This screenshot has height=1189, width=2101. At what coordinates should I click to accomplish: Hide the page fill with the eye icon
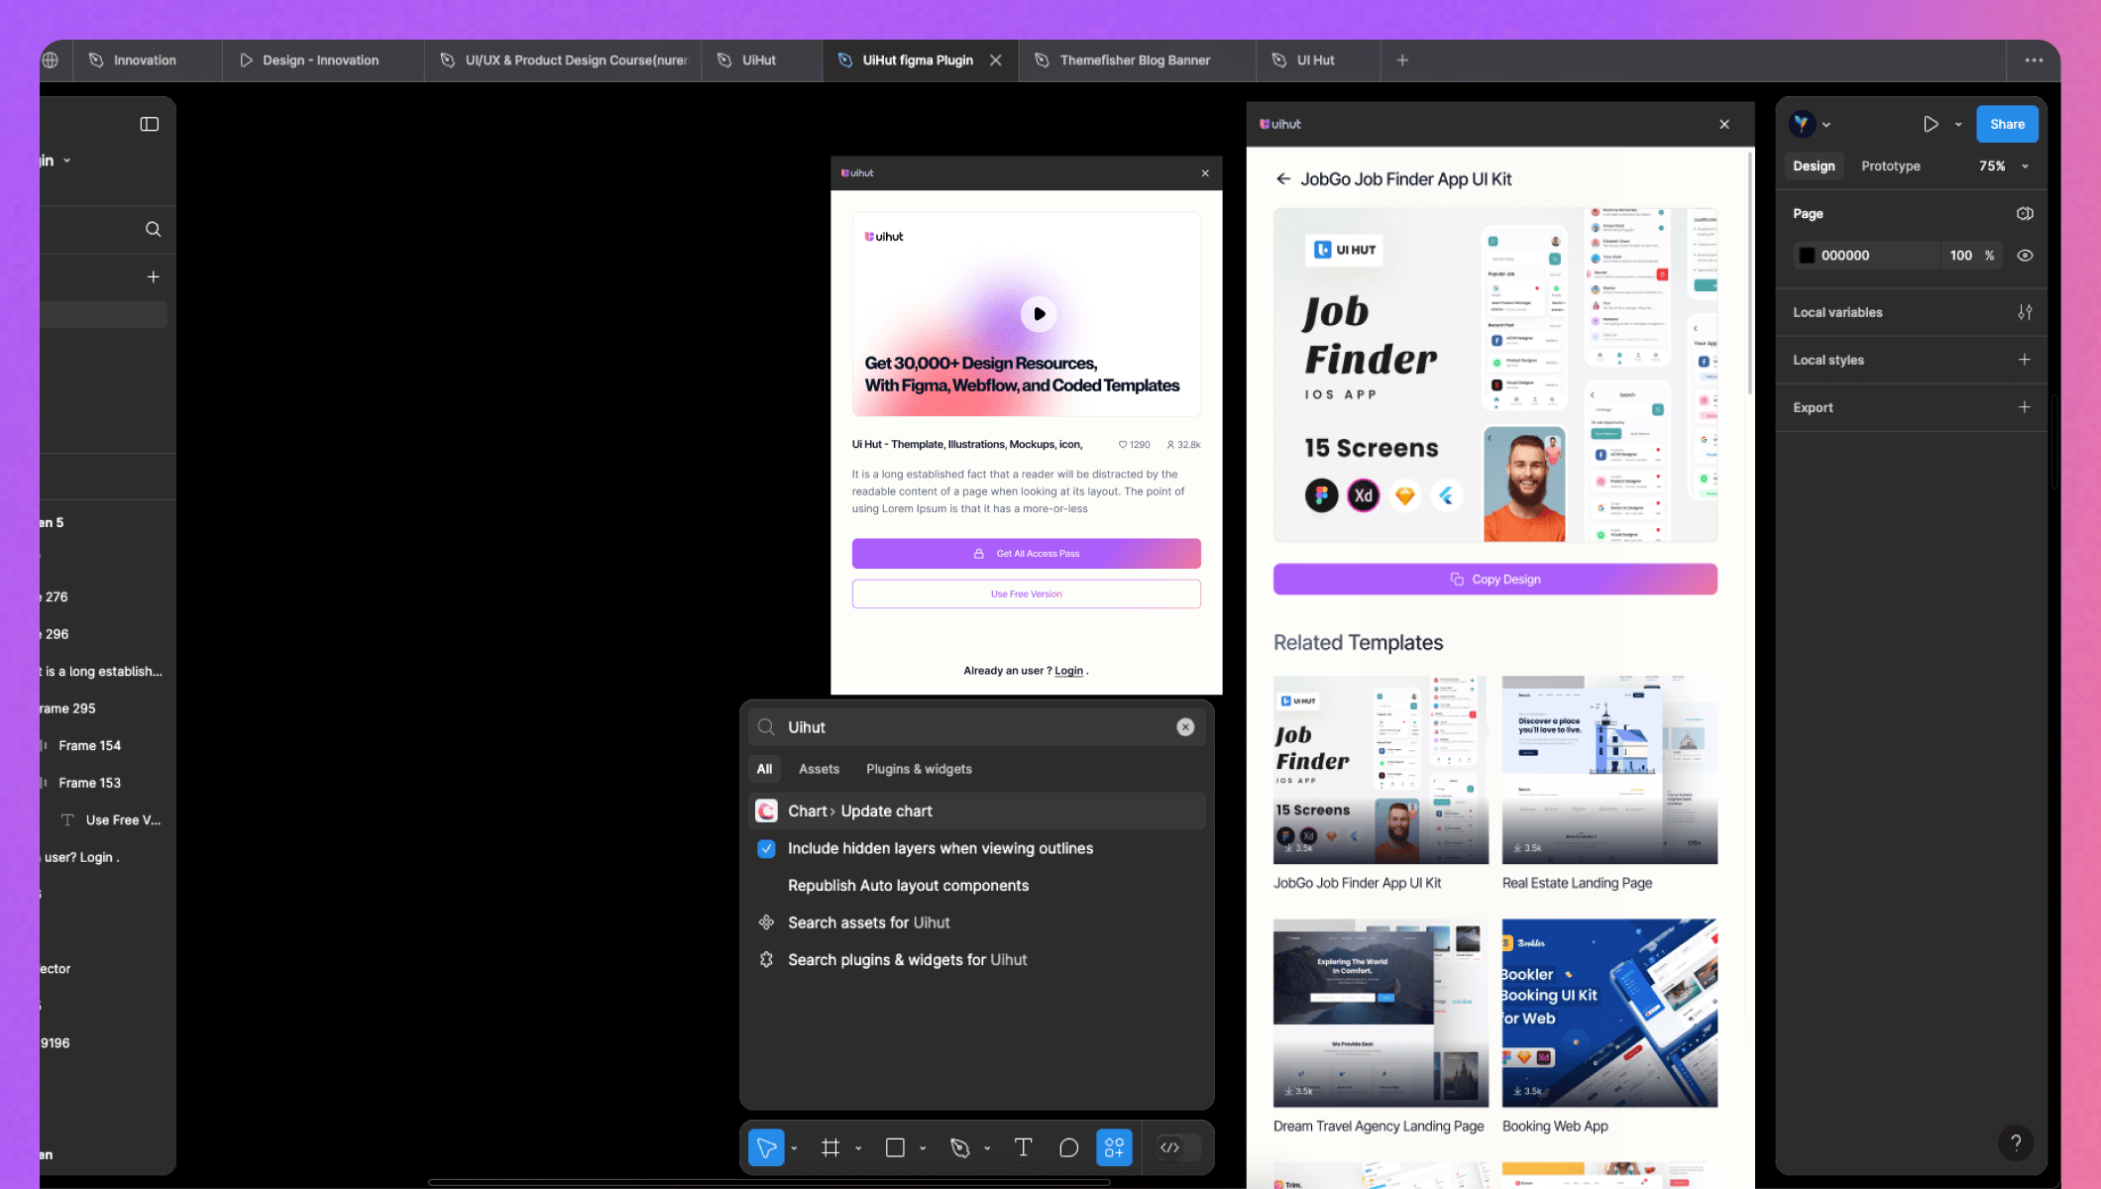2025,255
